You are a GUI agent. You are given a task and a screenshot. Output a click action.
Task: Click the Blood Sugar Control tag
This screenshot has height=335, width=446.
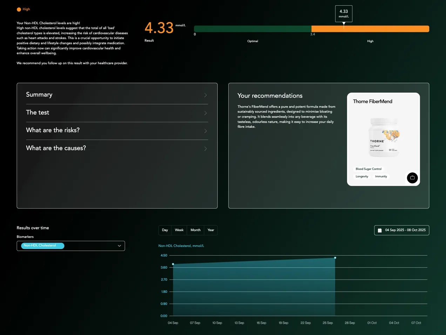point(369,169)
